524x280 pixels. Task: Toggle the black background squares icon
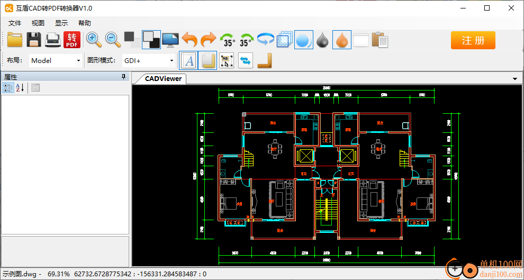point(151,40)
